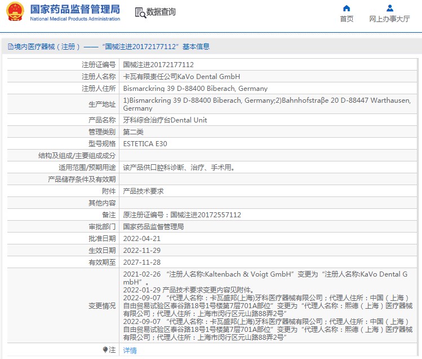The width and height of the screenshot is (422, 359).
Task: Click the national emblem logo
Action: 15,12
